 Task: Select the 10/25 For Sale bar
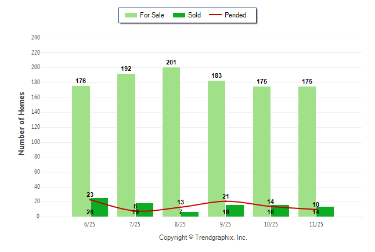(262, 152)
